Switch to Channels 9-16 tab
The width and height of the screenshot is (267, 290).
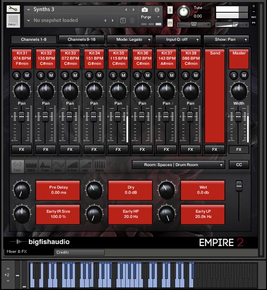coord(82,40)
